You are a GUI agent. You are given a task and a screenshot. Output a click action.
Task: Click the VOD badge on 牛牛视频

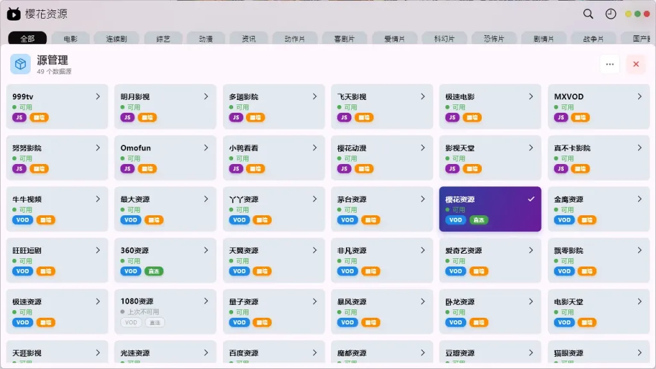pos(22,220)
